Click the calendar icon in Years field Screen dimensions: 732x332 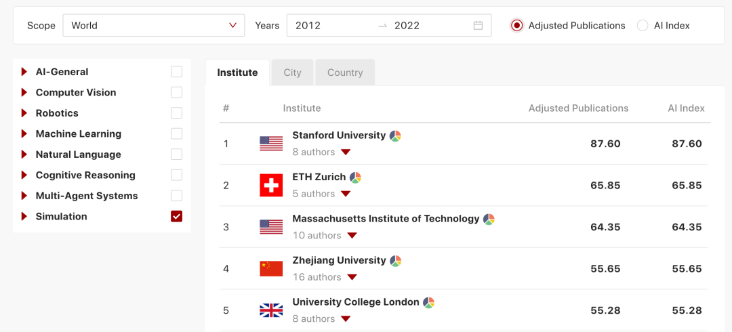pos(478,26)
